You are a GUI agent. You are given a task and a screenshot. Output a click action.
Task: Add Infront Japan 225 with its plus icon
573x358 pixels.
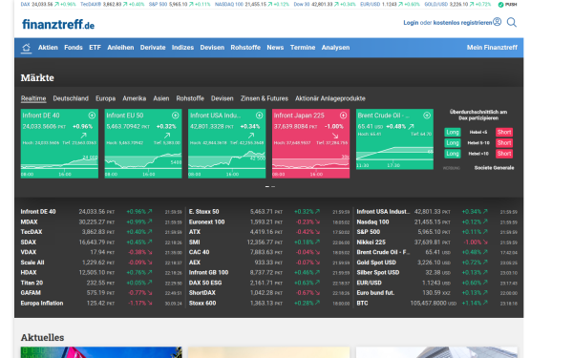coord(343,116)
